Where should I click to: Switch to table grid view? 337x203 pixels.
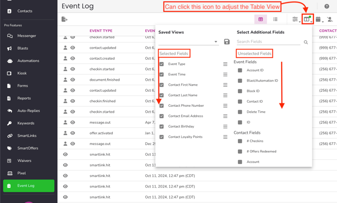pos(261,20)
